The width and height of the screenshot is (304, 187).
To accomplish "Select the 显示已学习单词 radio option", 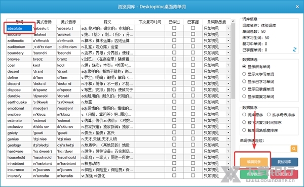I will point(244,81).
